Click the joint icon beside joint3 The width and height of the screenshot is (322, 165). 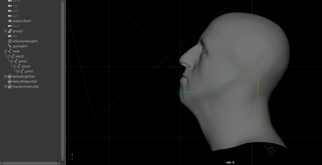[16, 61]
